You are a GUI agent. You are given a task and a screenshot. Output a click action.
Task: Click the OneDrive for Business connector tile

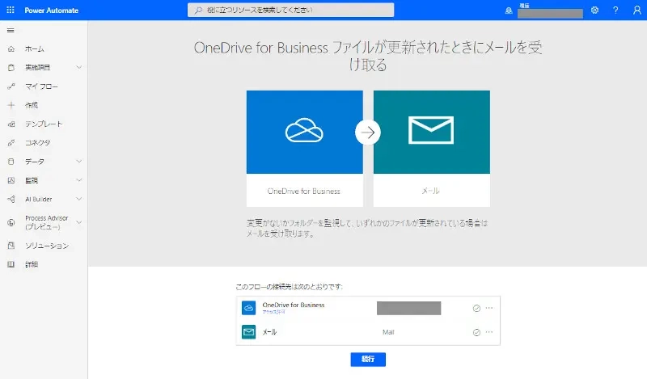click(305, 149)
